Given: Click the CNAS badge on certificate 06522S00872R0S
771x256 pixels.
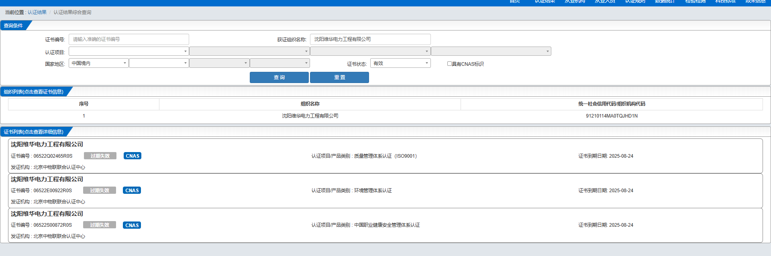Looking at the screenshot, I should (132, 225).
